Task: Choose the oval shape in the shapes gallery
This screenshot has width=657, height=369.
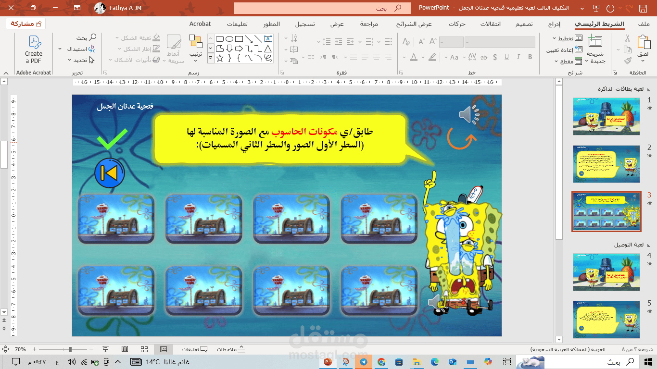Action: tap(229, 38)
